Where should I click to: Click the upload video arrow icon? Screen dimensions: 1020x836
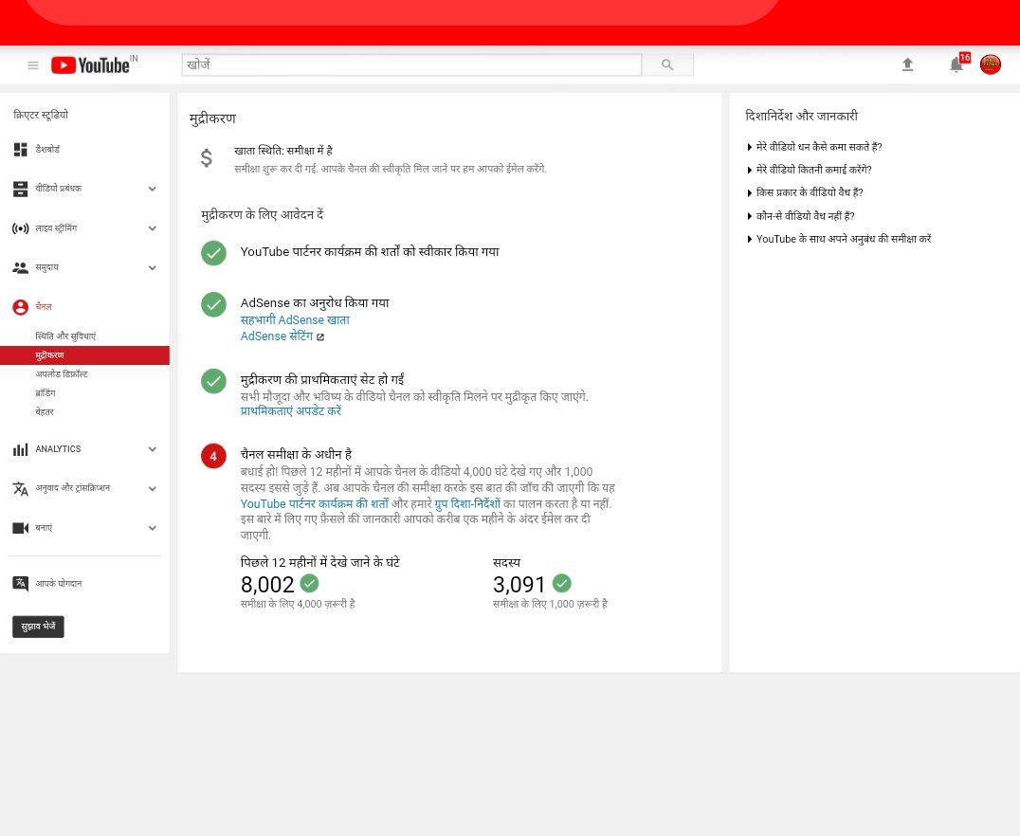pos(907,64)
